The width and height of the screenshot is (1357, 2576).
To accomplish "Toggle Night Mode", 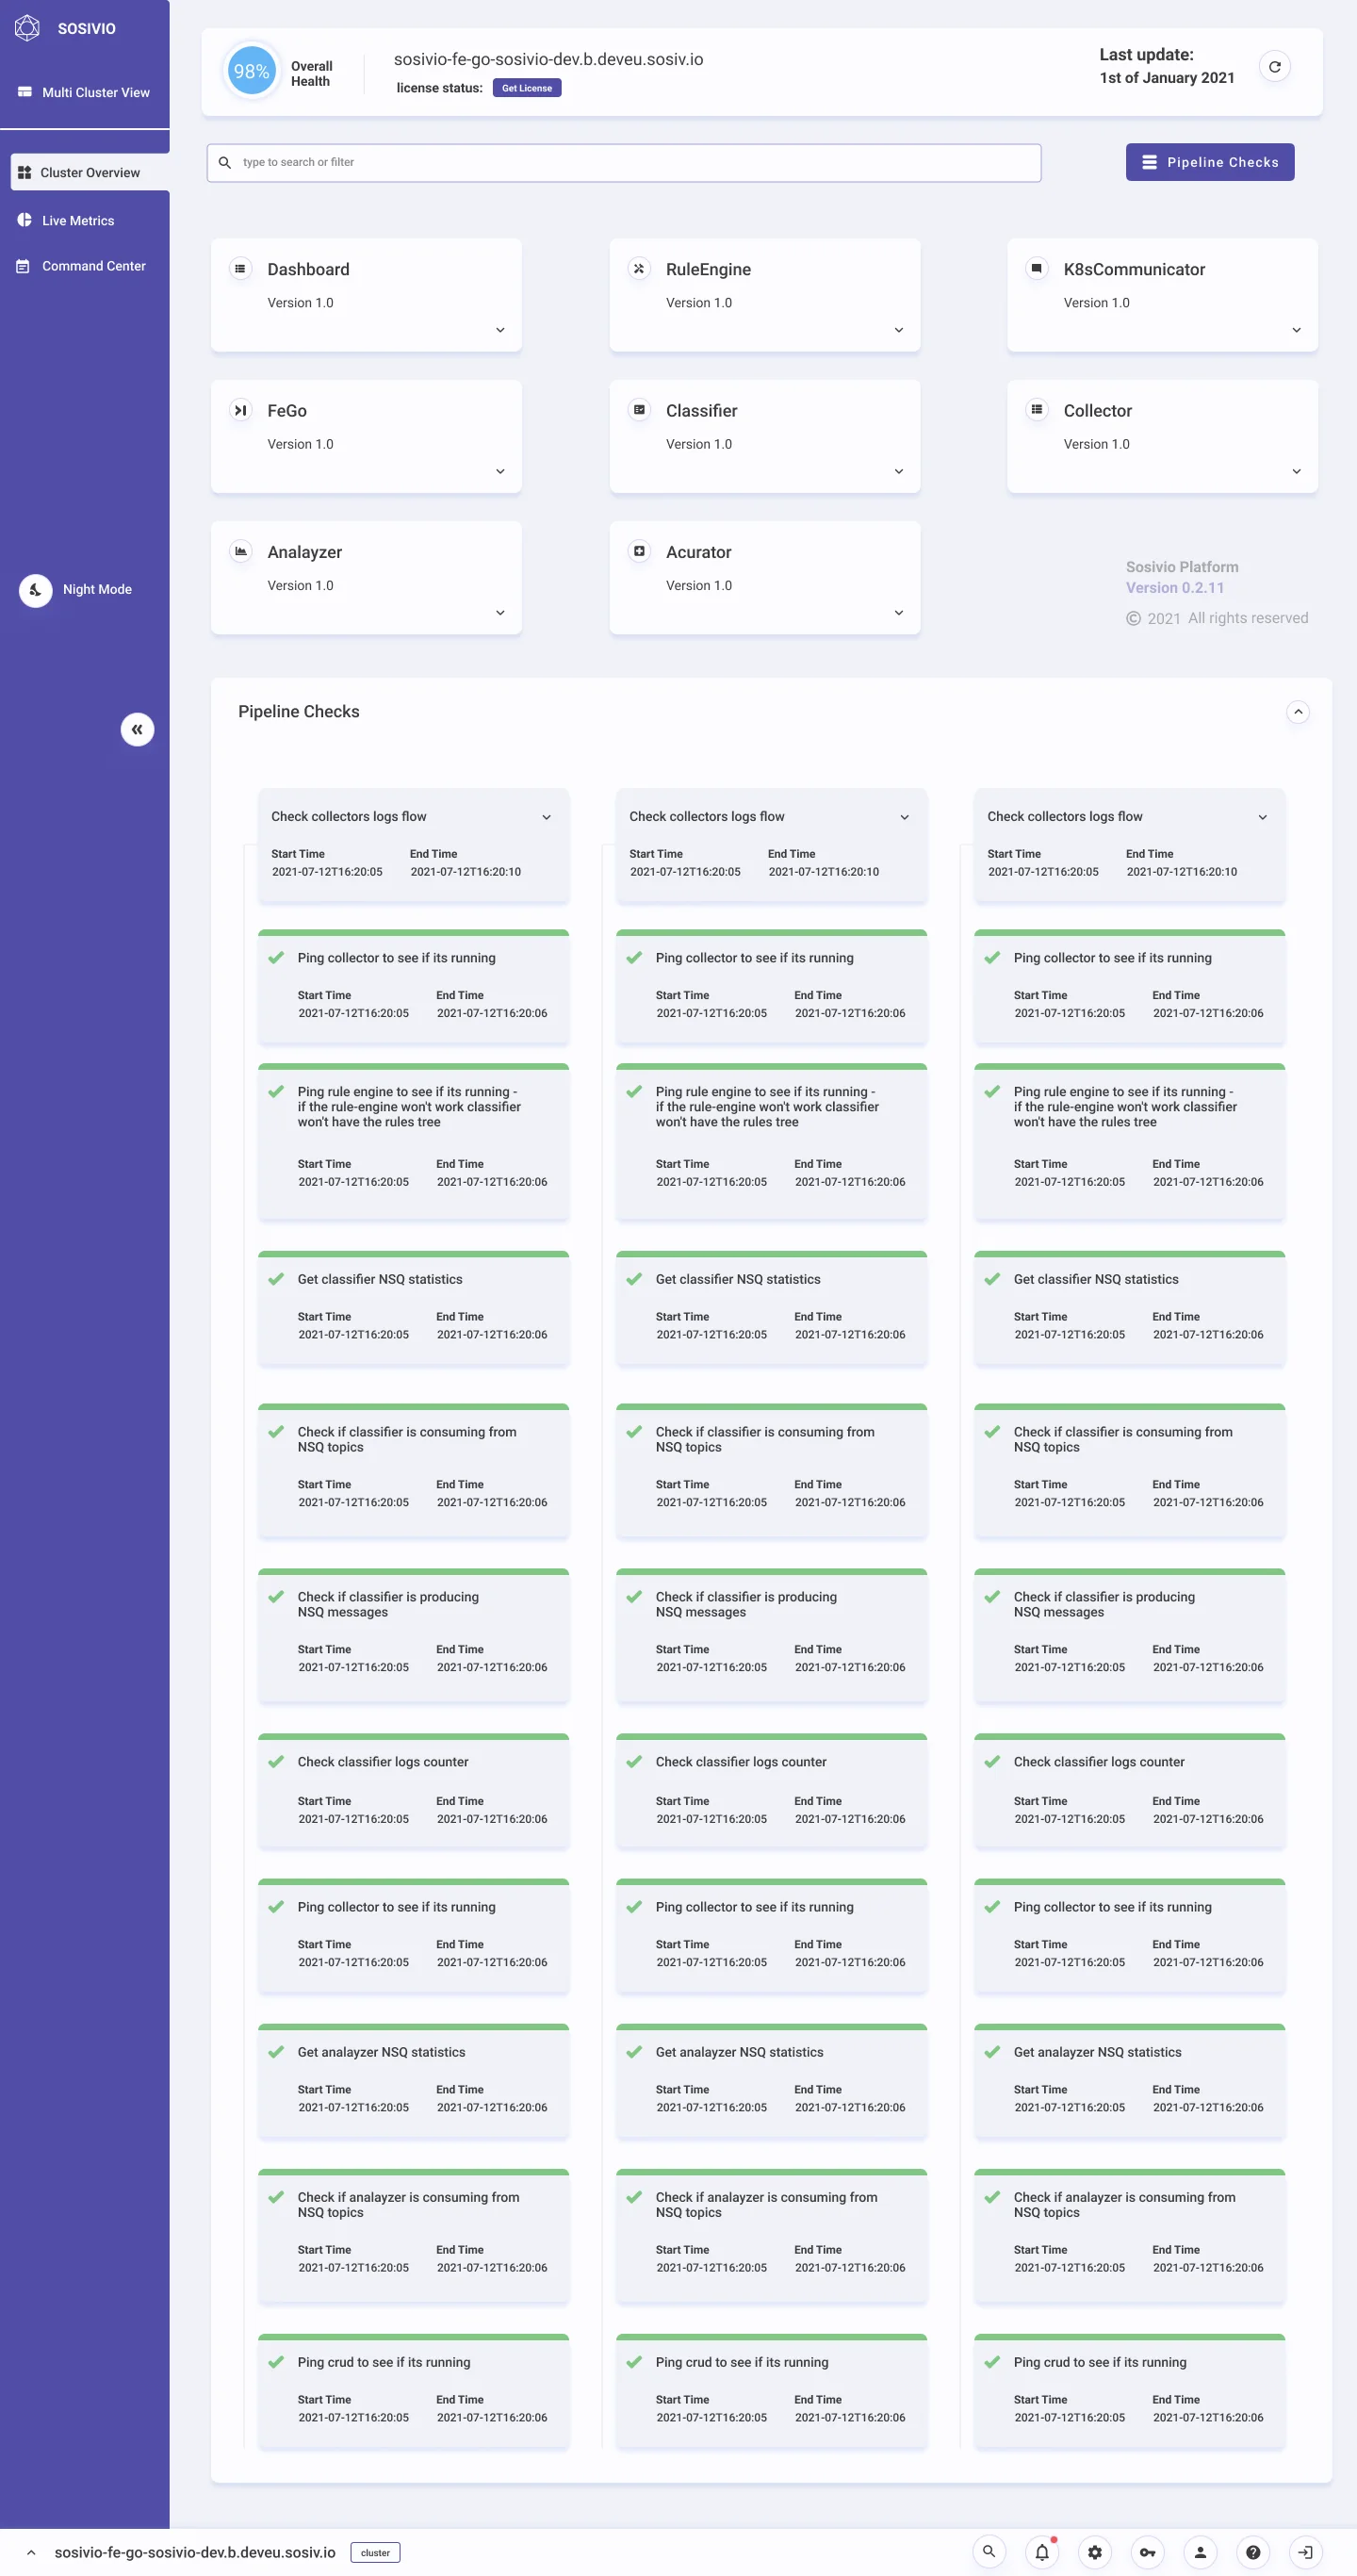I will coord(36,590).
